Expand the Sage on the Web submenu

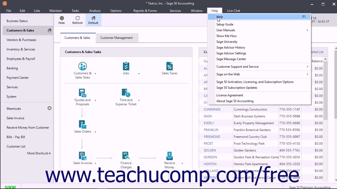[x=307, y=74]
